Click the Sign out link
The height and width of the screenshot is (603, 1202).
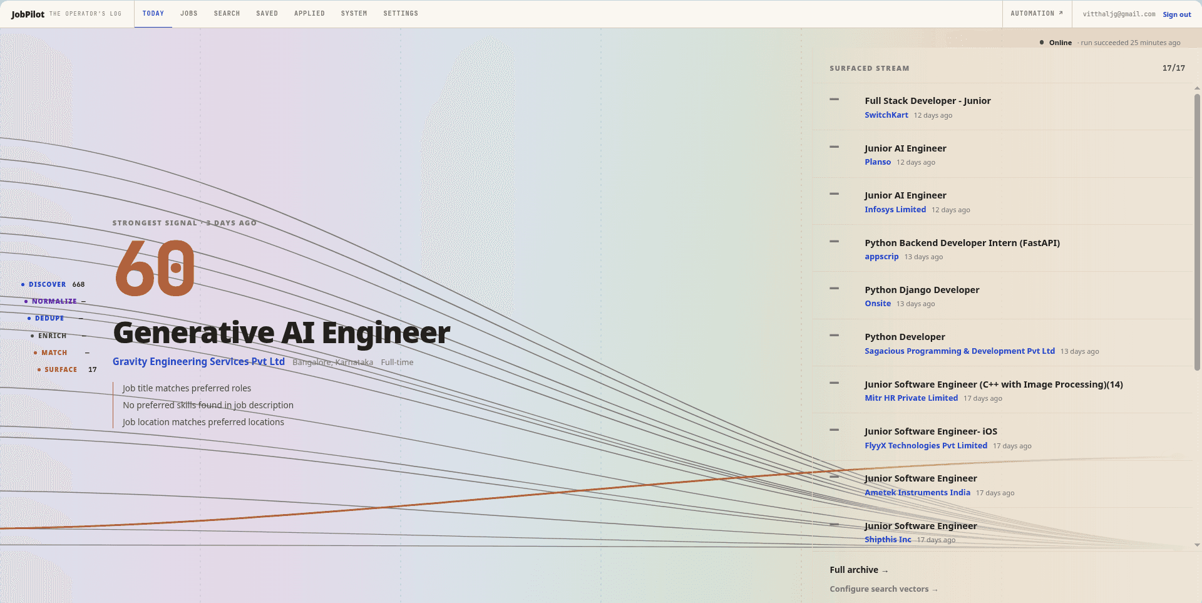point(1177,14)
